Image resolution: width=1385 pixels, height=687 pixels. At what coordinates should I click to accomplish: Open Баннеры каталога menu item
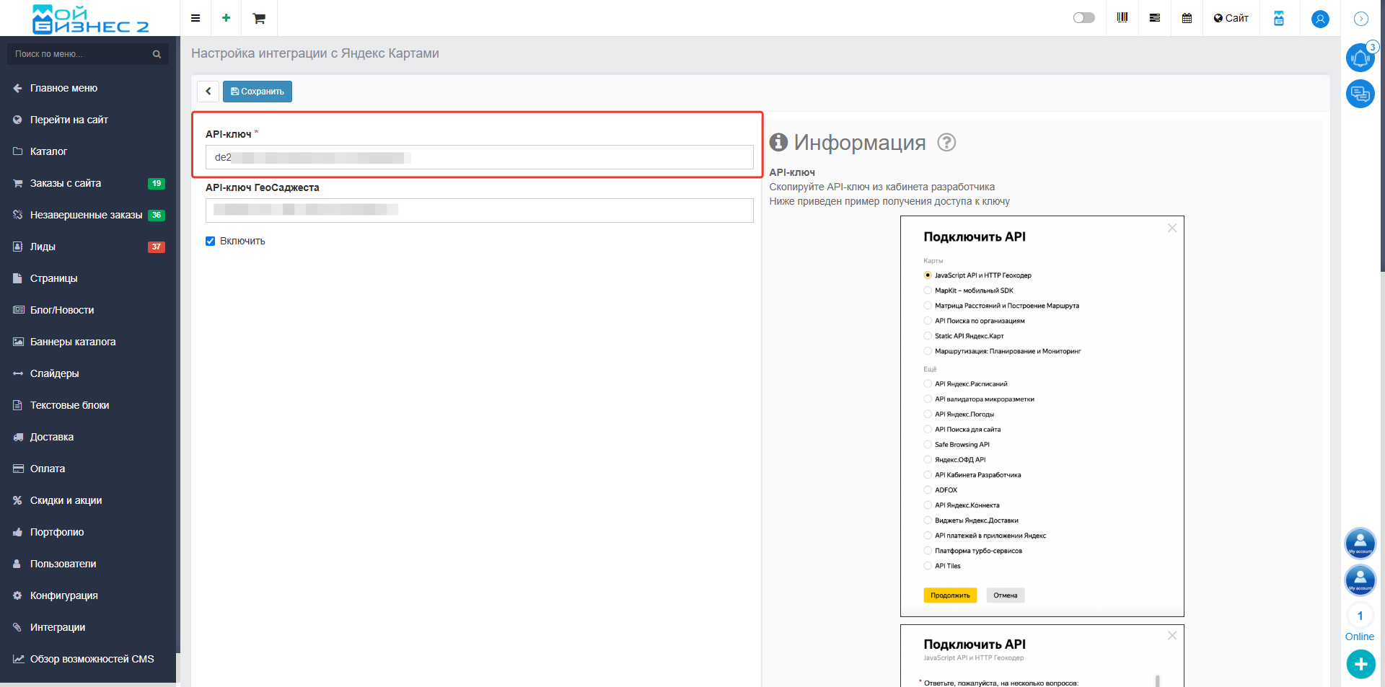coord(88,342)
